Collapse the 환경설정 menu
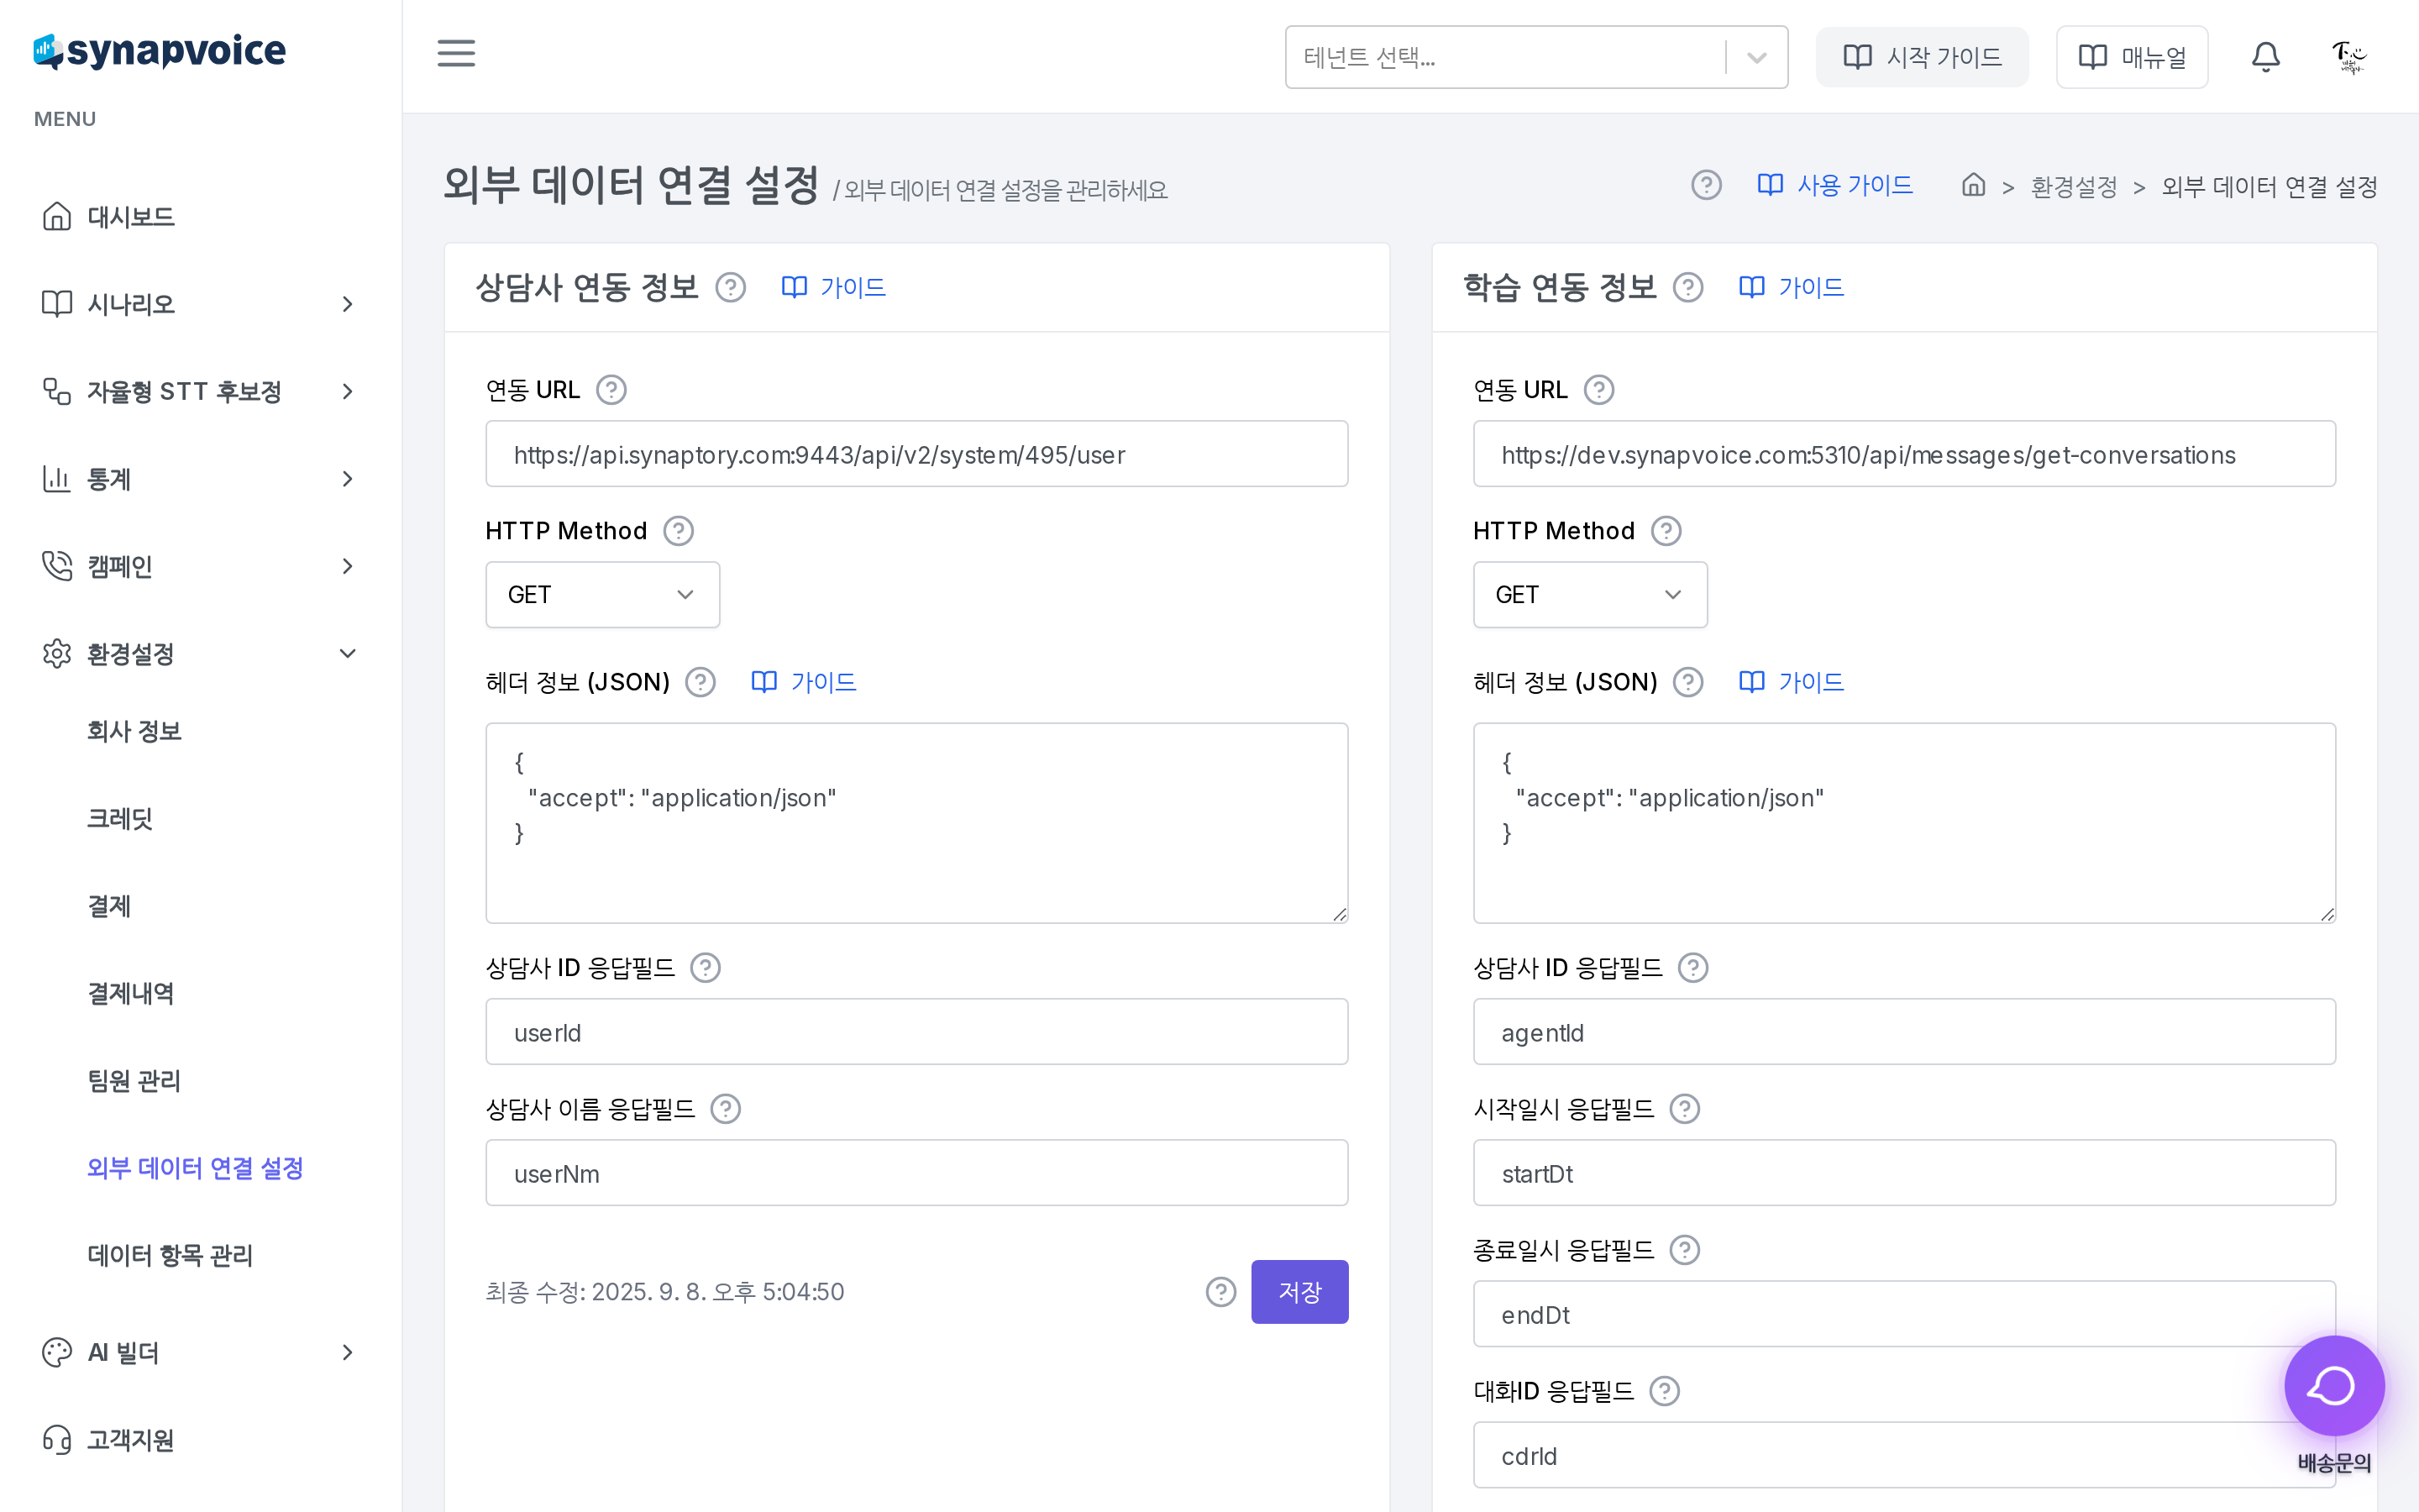This screenshot has height=1512, width=2419. 200,654
